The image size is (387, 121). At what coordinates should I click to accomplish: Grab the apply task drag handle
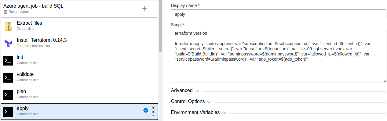[x=153, y=111]
